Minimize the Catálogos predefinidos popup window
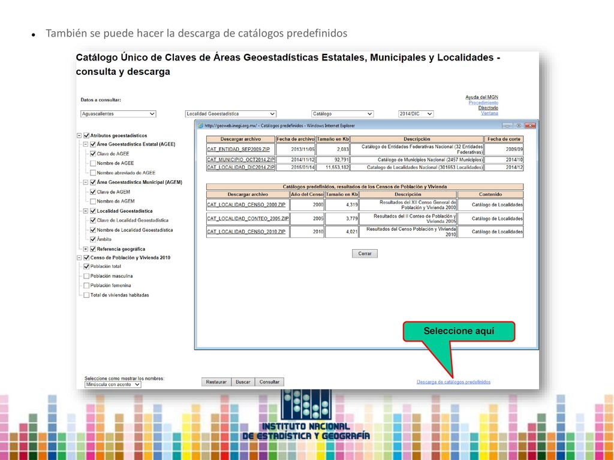This screenshot has height=460, width=614. 507,126
